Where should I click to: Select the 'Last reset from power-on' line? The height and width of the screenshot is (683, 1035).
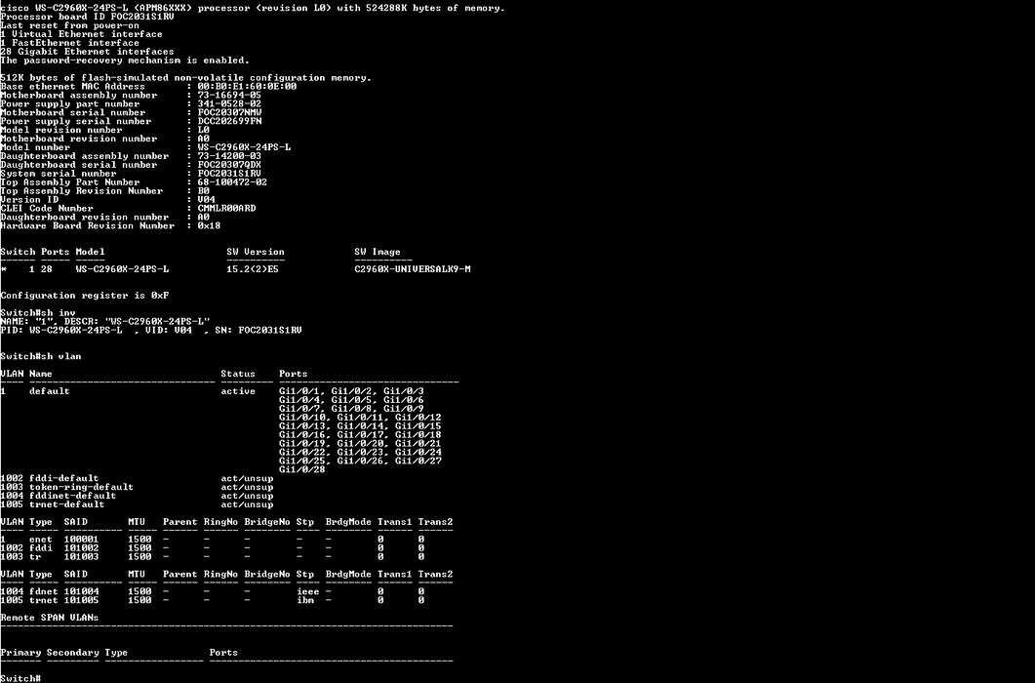[x=70, y=25]
